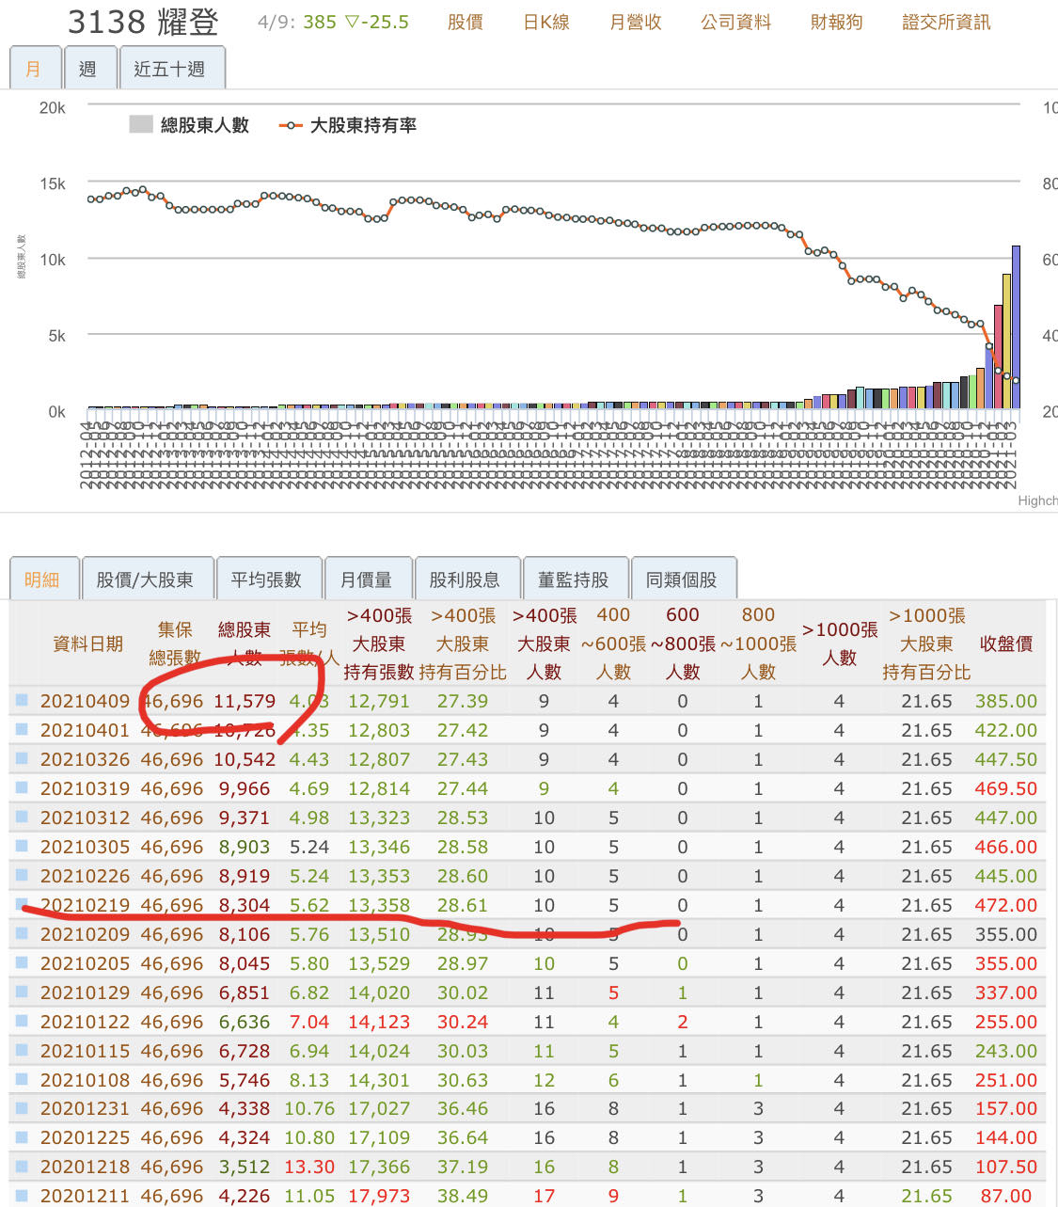Click the grey 總股東人數 legend swatch
1058x1207 pixels.
click(x=141, y=124)
